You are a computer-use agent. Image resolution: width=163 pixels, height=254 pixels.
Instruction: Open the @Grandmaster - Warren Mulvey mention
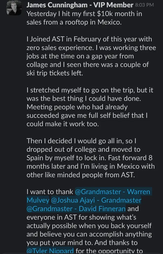tap(113, 192)
